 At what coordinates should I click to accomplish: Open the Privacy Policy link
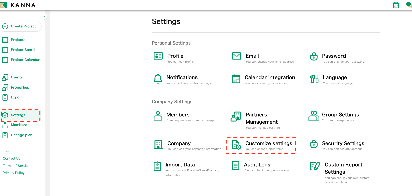pyautogui.click(x=14, y=173)
